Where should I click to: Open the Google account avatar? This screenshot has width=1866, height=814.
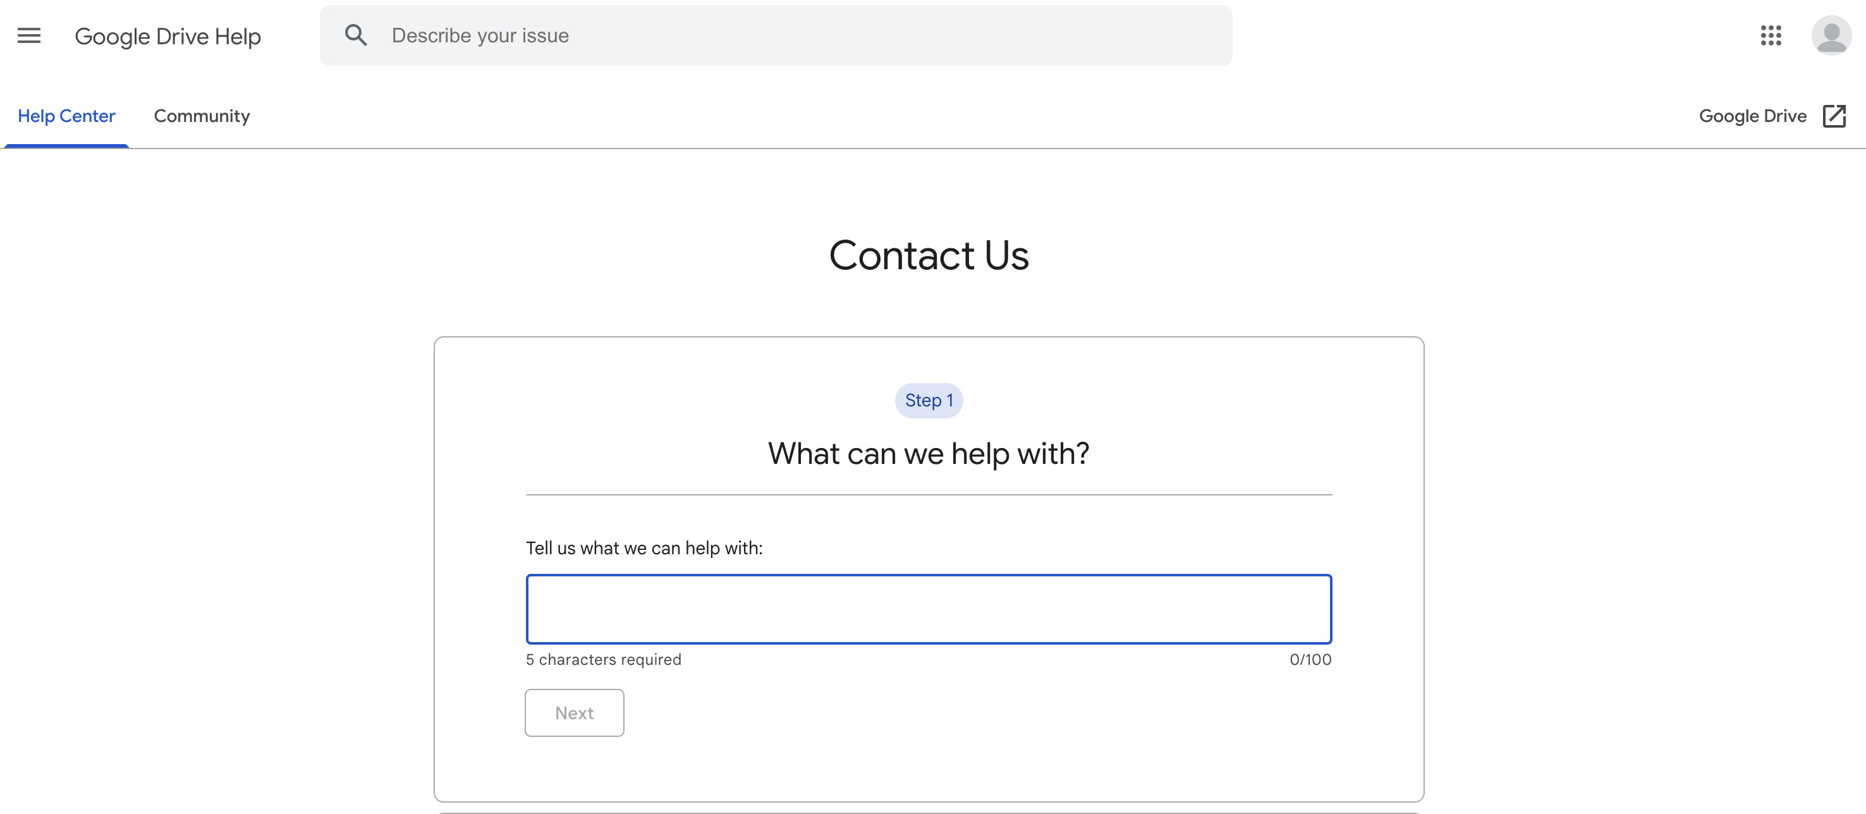(x=1831, y=35)
